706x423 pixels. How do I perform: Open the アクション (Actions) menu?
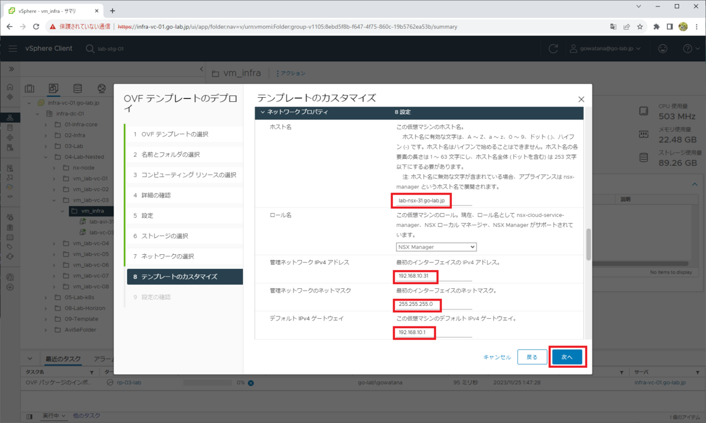click(x=291, y=74)
